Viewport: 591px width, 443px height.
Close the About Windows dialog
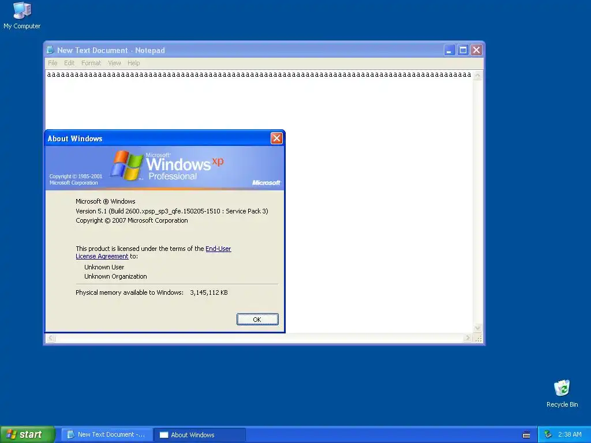click(276, 138)
